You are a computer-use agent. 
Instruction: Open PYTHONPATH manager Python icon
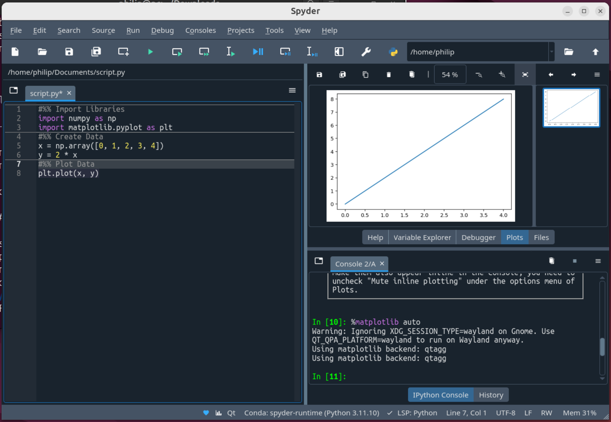[x=393, y=52]
